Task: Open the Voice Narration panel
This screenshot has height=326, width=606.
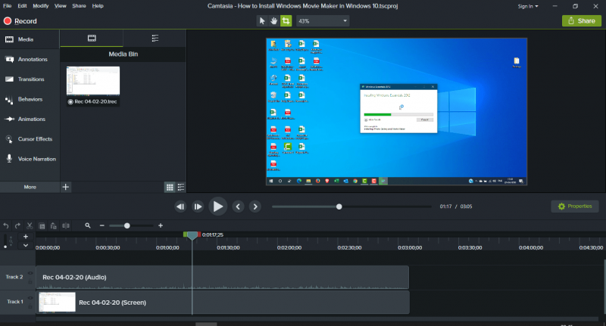Action: (30, 159)
